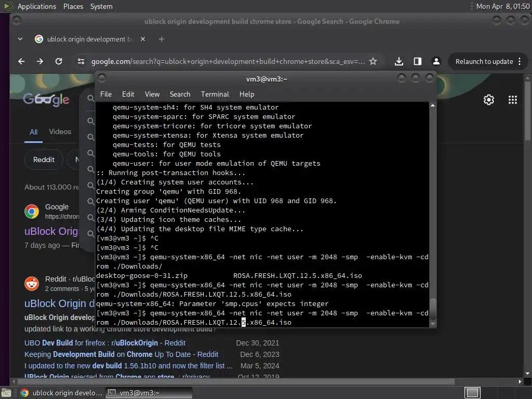
Task: Click Chrome horizontal scrollbar right arrow
Action: coord(520,382)
